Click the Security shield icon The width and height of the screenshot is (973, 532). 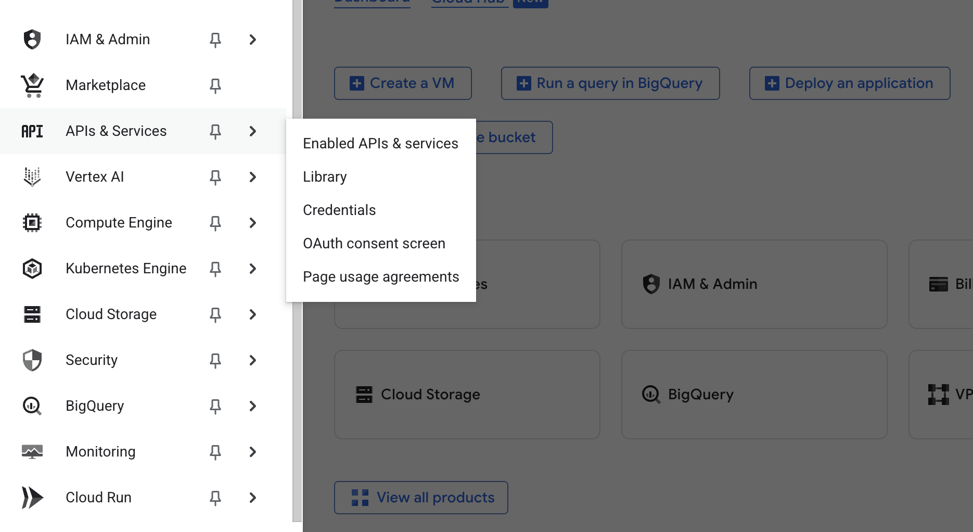click(32, 360)
